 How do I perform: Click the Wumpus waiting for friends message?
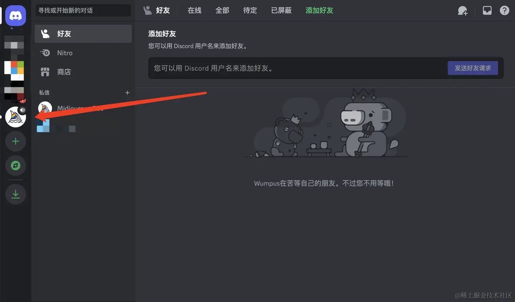click(324, 183)
